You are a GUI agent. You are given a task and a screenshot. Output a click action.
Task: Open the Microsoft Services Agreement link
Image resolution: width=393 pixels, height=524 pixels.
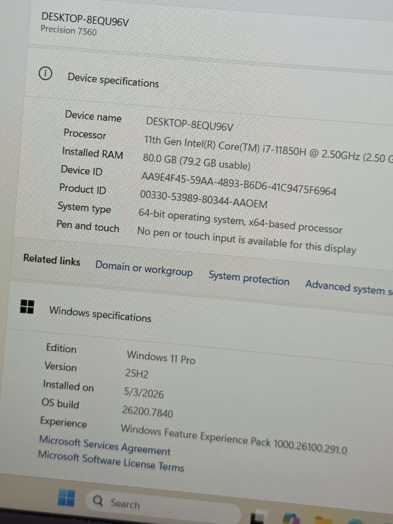click(x=105, y=445)
